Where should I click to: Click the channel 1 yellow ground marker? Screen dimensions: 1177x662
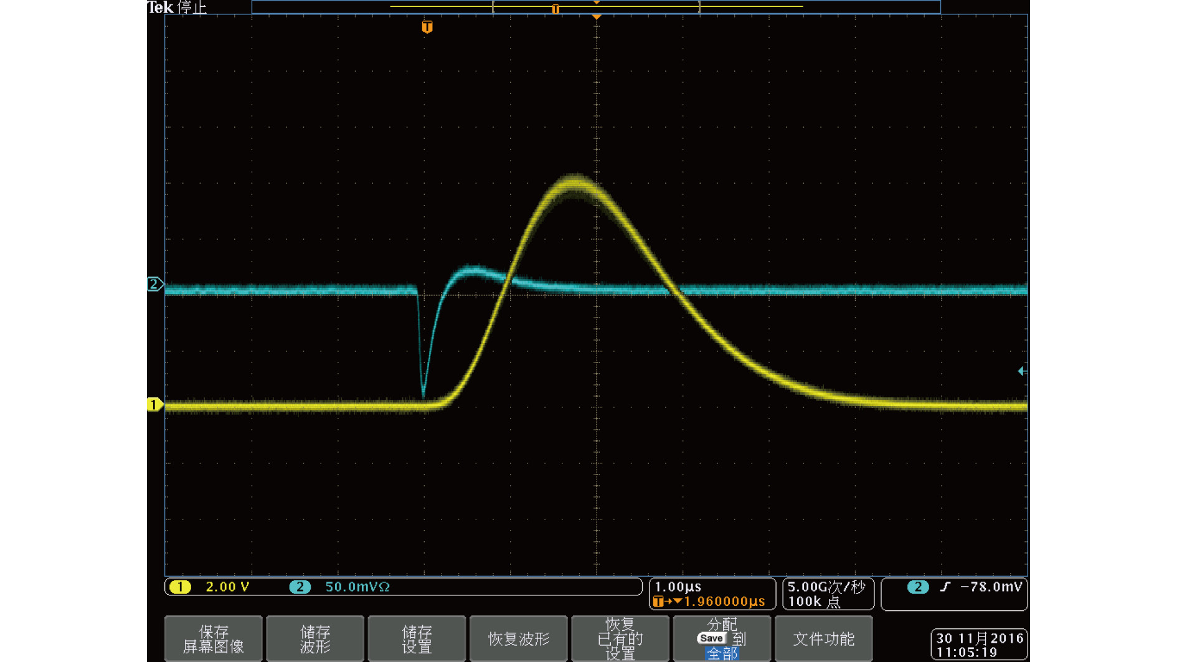[154, 405]
